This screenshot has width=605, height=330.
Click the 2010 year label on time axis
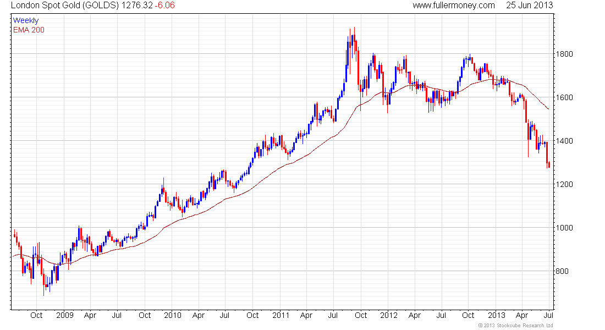tap(173, 315)
